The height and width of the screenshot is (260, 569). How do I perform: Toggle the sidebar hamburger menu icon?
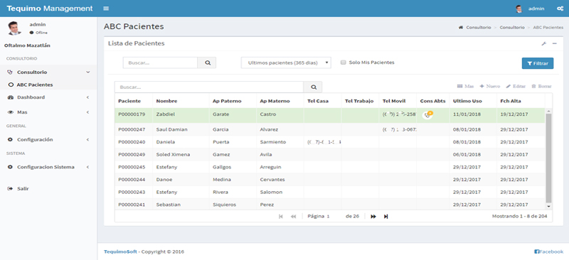[106, 9]
